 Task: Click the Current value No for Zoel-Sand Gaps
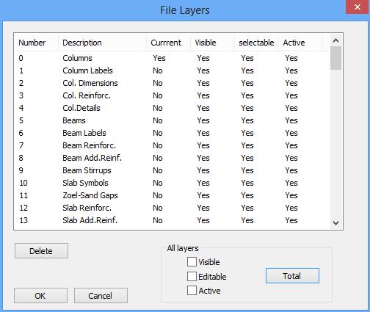pos(158,195)
